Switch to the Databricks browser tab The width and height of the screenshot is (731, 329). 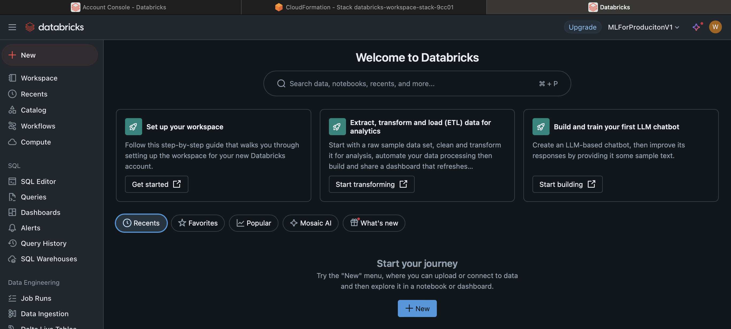(609, 7)
